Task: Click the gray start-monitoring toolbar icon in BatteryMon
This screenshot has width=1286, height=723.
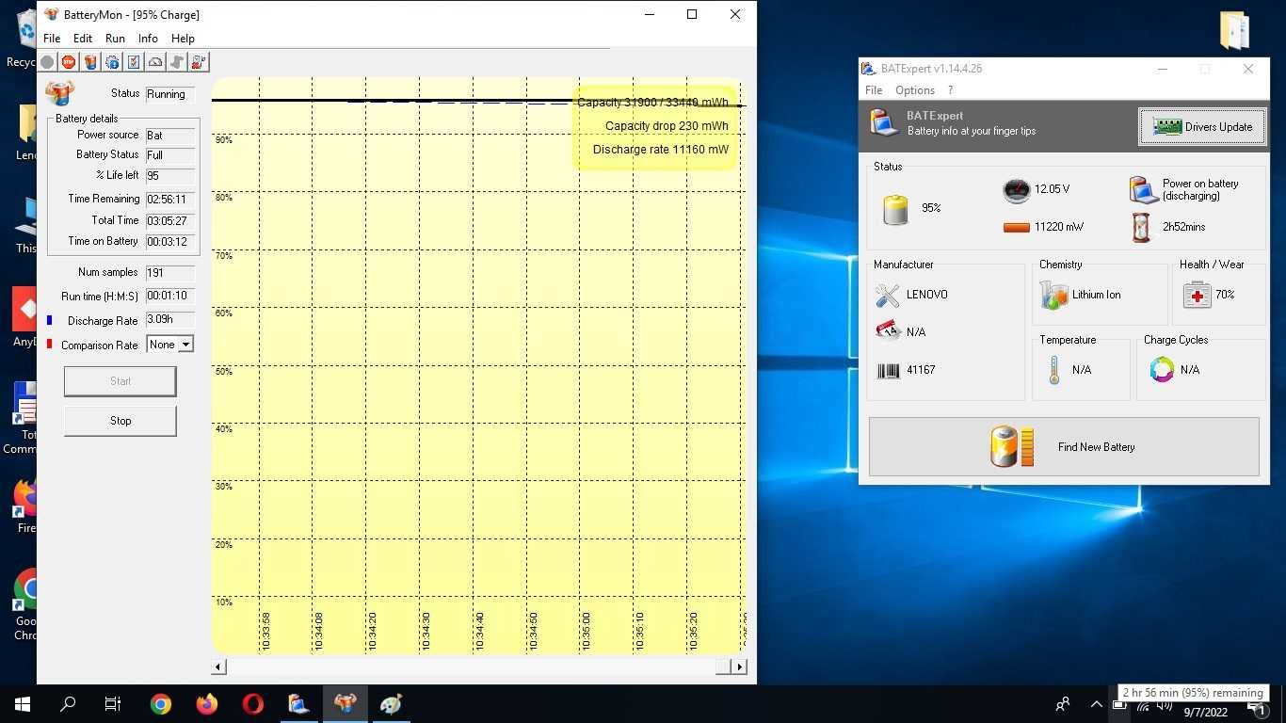Action: [x=47, y=62]
